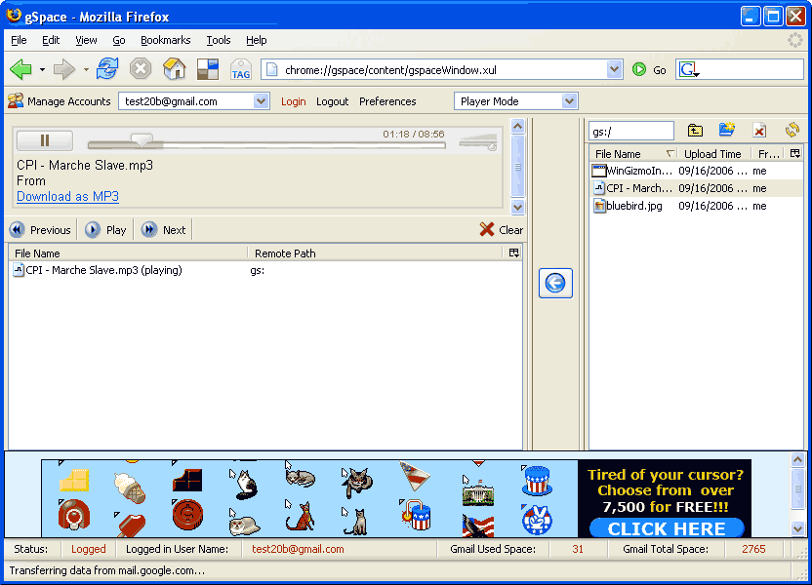
Task: Clear the playlist with the red X
Action: [502, 230]
